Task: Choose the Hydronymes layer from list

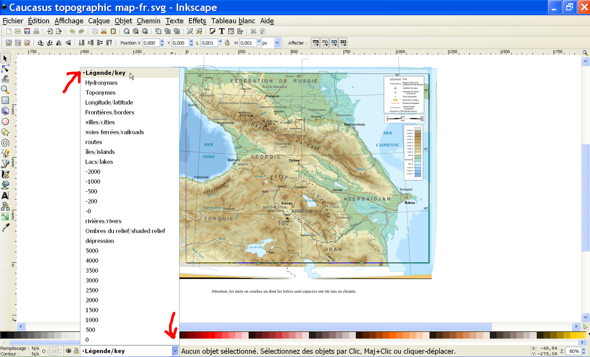Action: (x=101, y=83)
